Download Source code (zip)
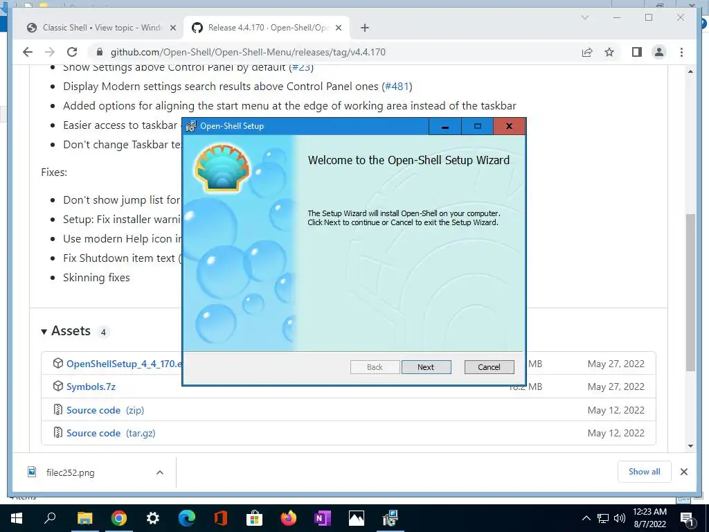The image size is (709, 532). pos(105,410)
